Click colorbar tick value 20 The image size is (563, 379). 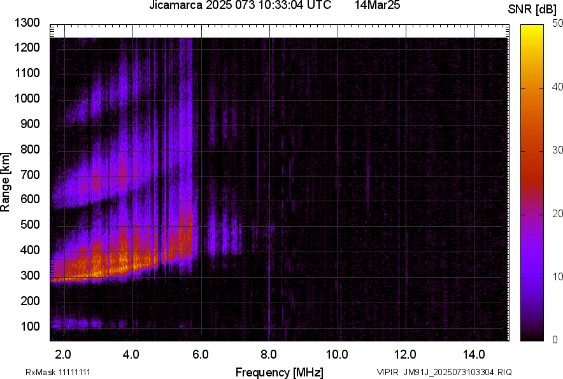(x=557, y=213)
